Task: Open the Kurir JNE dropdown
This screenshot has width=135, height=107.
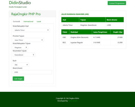Action: (x=21, y=65)
